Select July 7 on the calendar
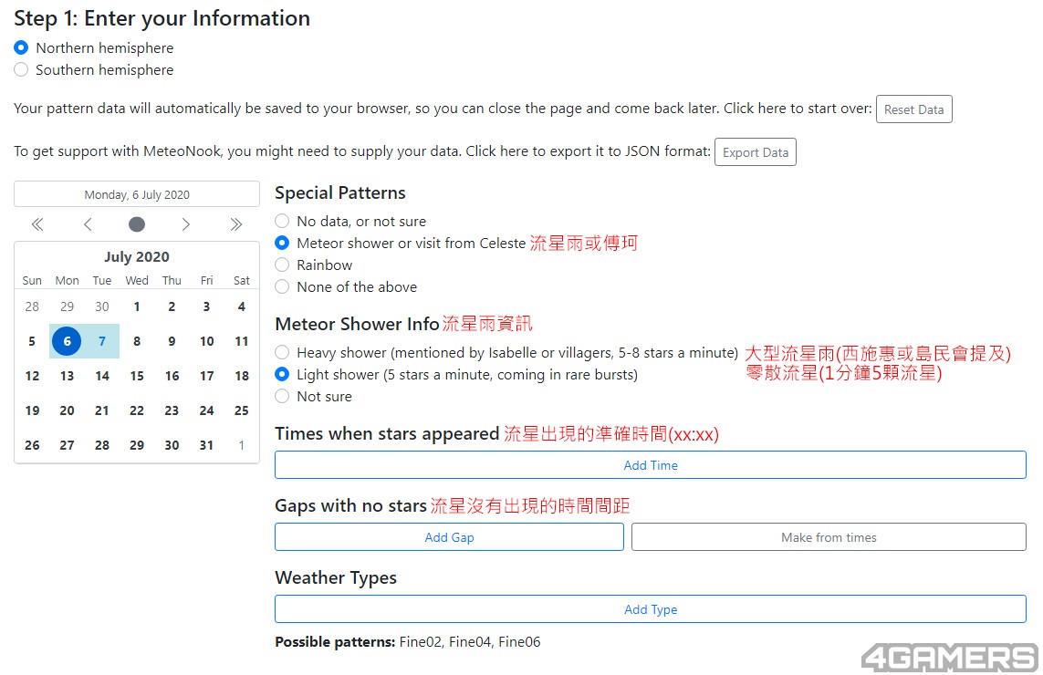Screen dimensions: 1043x675 click(102, 341)
